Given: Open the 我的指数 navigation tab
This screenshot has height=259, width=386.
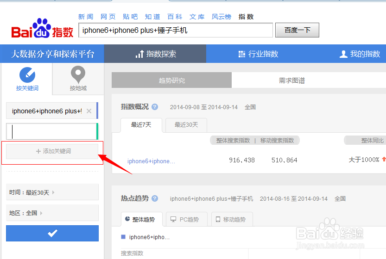Looking at the screenshot, I should (x=360, y=54).
